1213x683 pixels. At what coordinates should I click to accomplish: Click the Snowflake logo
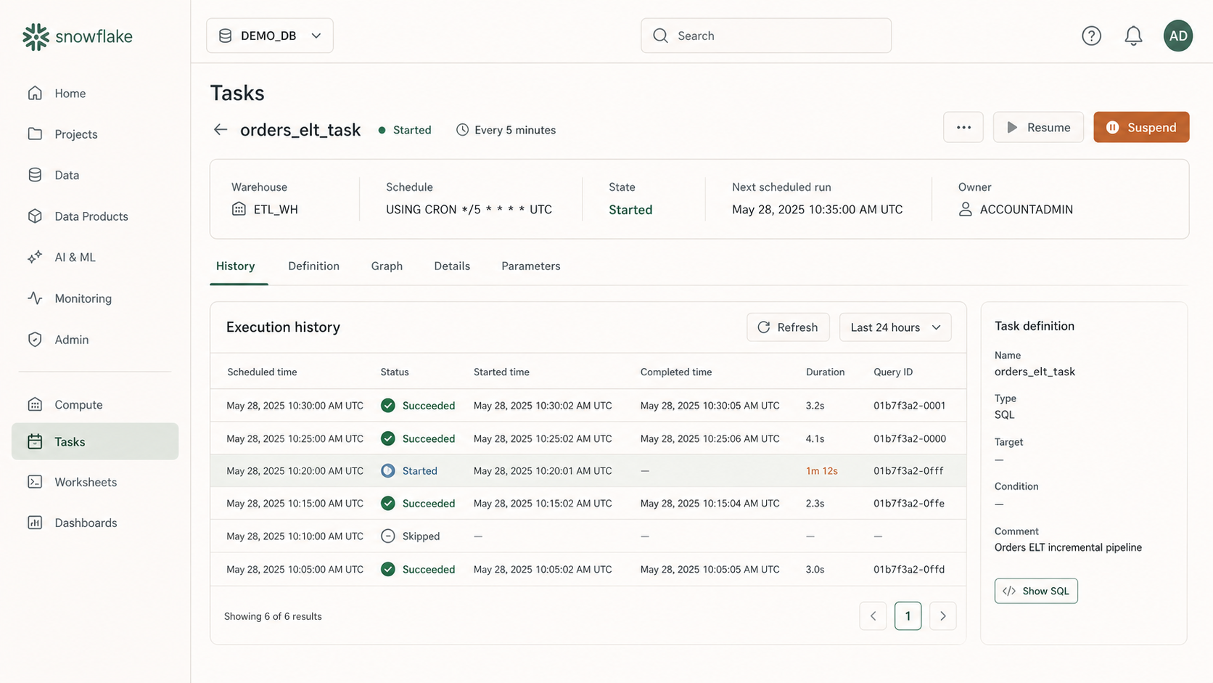coord(77,36)
